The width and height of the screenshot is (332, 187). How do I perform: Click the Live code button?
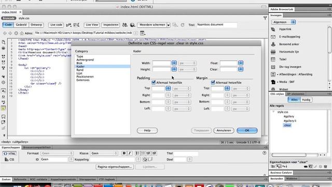[x=56, y=25]
